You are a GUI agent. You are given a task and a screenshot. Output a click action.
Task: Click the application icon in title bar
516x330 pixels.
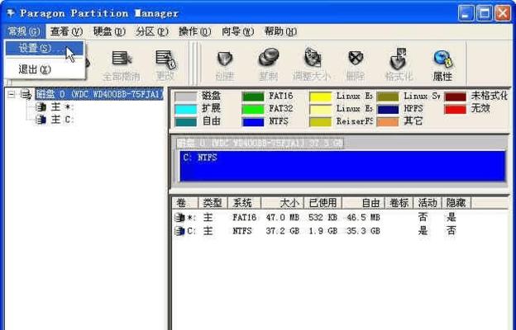[x=12, y=13]
